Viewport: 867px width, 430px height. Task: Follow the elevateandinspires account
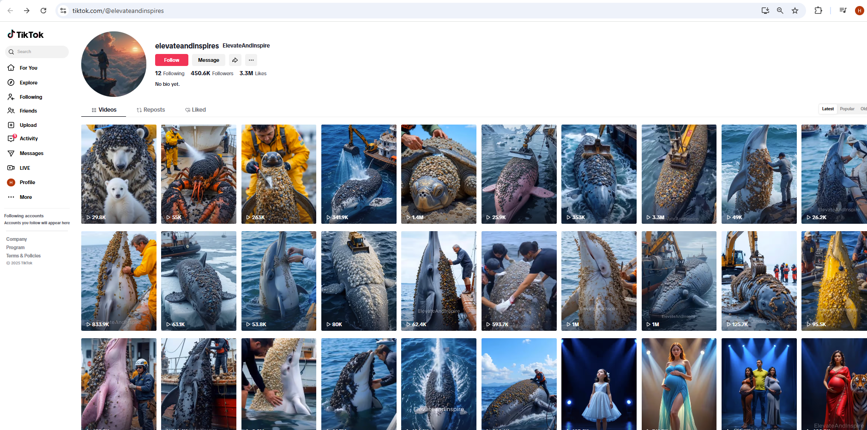(171, 60)
